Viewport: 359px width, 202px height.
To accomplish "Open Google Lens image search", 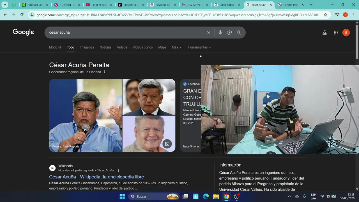I will tap(229, 33).
